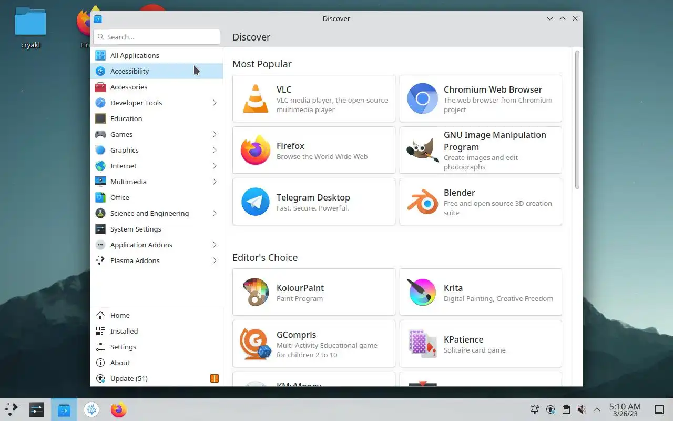This screenshot has height=421, width=673.
Task: Expand the Science and Engineering arrow
Action: tap(215, 213)
